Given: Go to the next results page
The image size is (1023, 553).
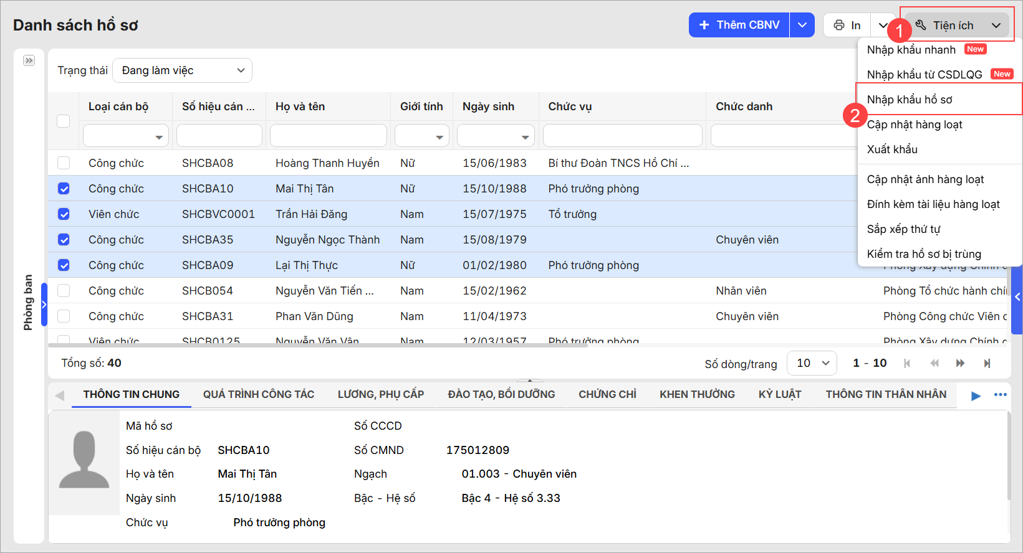Looking at the screenshot, I should [x=960, y=363].
